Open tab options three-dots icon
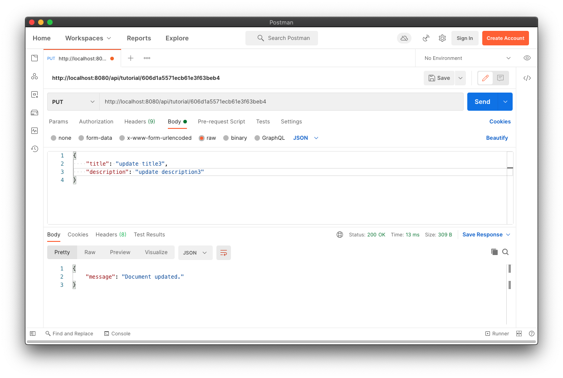The height and width of the screenshot is (378, 563). coord(147,58)
